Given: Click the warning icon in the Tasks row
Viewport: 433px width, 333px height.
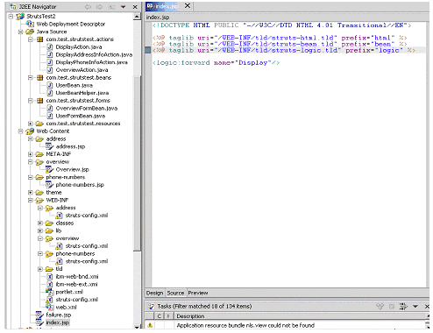Looking at the screenshot, I should point(150,325).
